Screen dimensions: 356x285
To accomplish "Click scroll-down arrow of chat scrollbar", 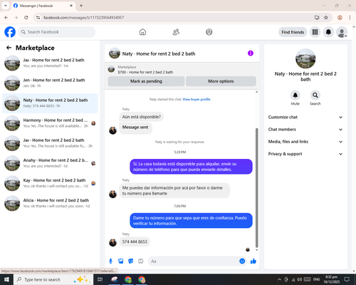I will tap(256, 250).
